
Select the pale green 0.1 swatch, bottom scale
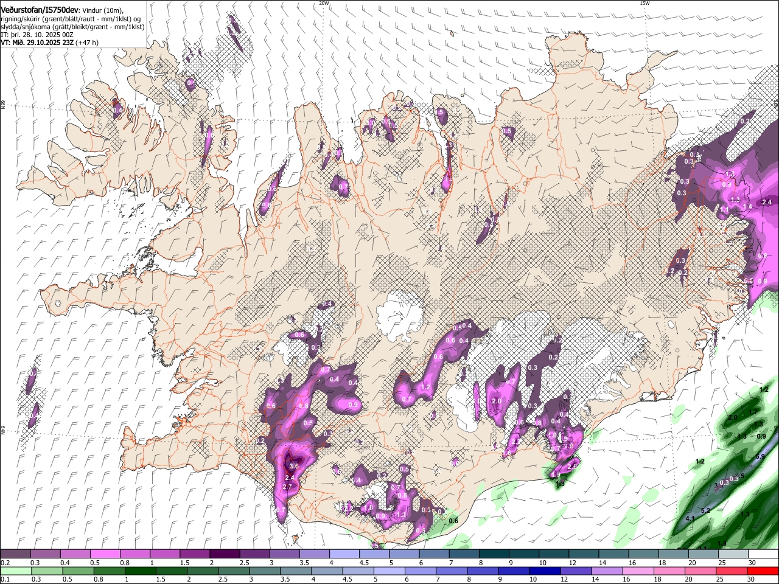[x=15, y=571]
